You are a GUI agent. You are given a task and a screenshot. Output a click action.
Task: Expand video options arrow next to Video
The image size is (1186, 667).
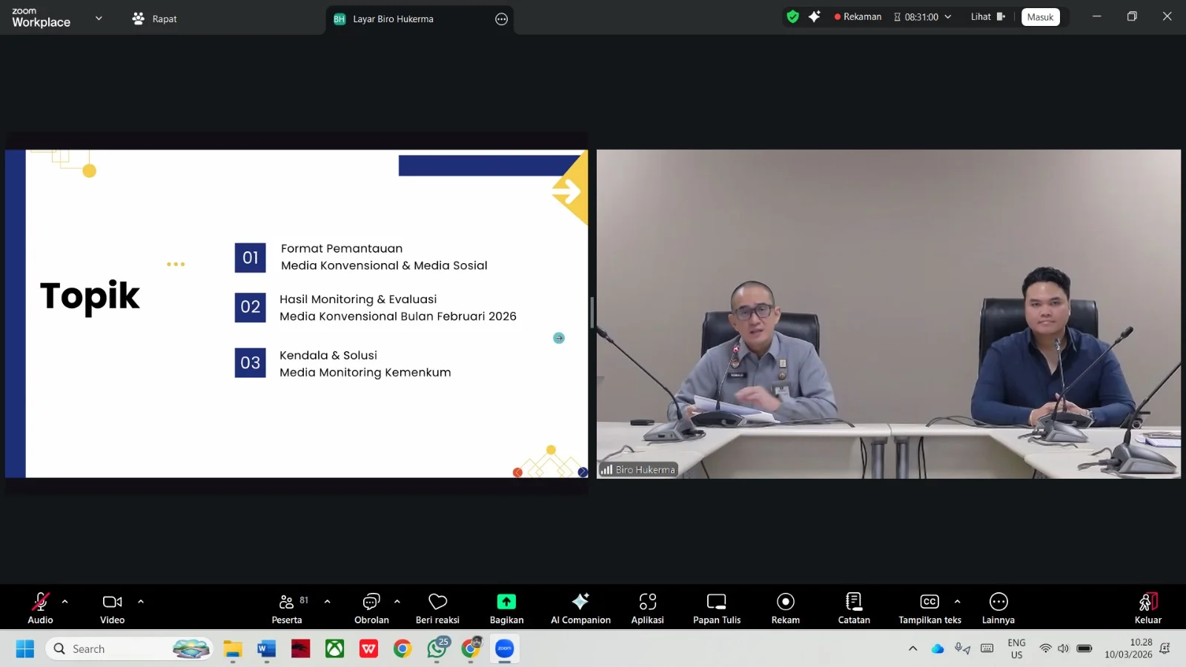pyautogui.click(x=141, y=602)
